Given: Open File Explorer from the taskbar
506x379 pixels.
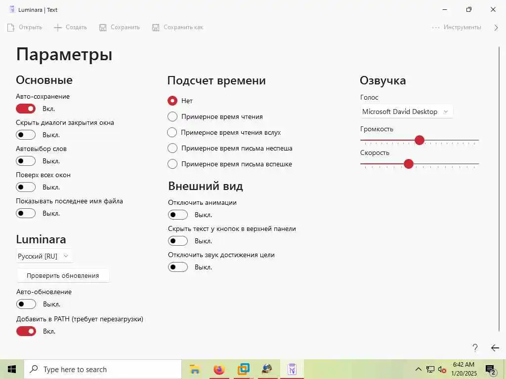Looking at the screenshot, I should [195, 369].
